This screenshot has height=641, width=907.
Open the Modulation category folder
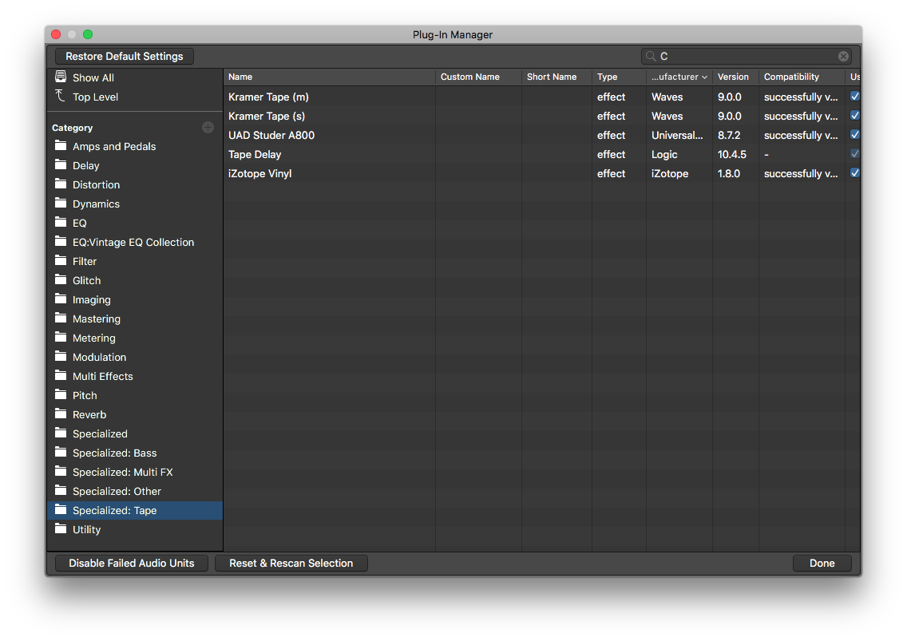pyautogui.click(x=99, y=357)
